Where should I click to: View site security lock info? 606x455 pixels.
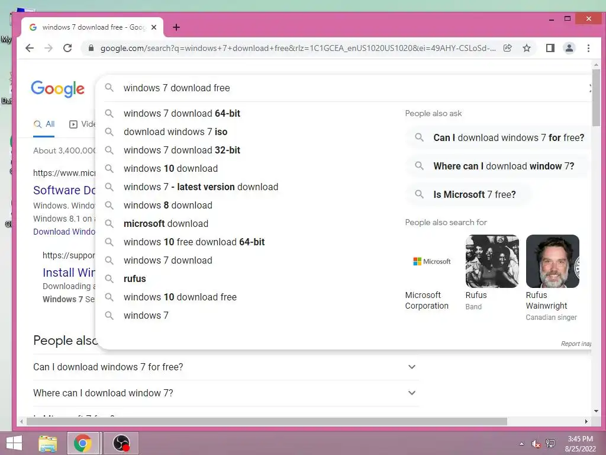pos(91,48)
